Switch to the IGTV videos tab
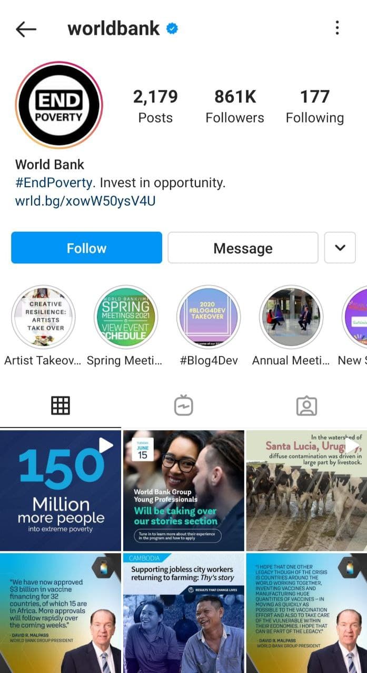This screenshot has height=673, width=367. (183, 405)
